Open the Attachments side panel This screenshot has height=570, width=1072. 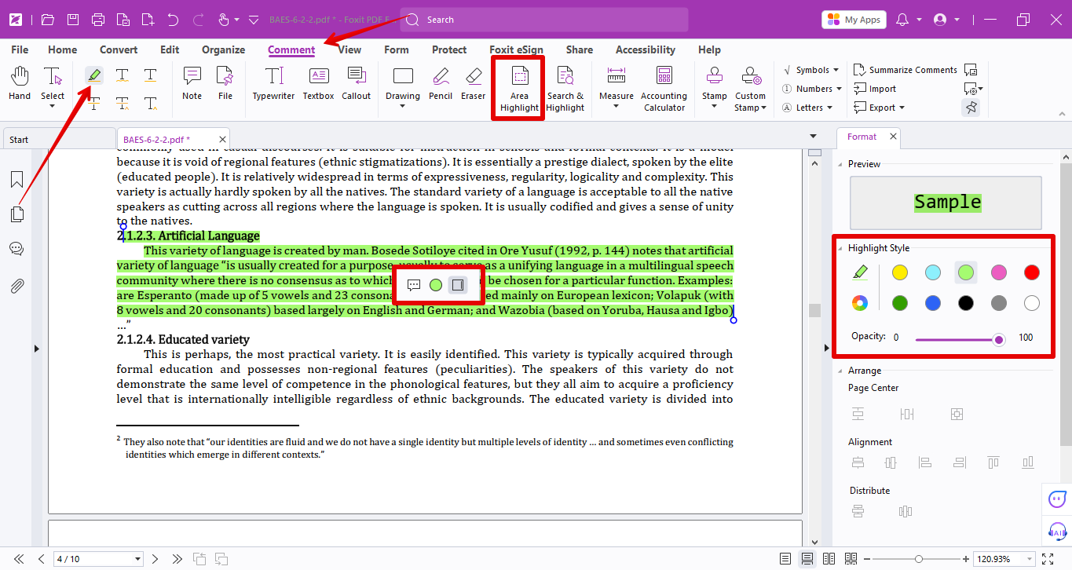coord(16,285)
